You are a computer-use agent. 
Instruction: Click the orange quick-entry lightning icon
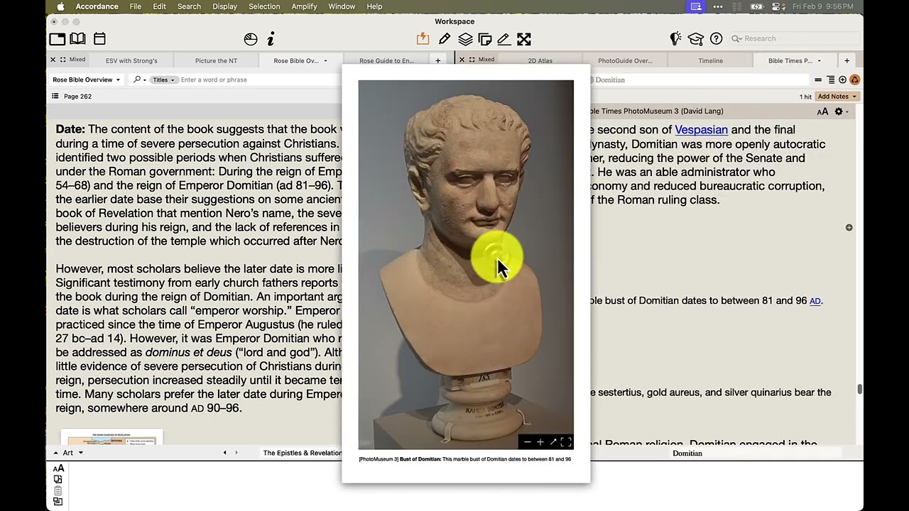423,39
